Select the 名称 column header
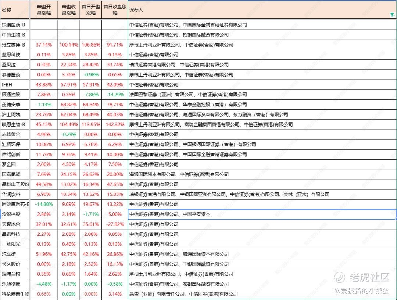This screenshot has width=397, height=300. pos(15,10)
